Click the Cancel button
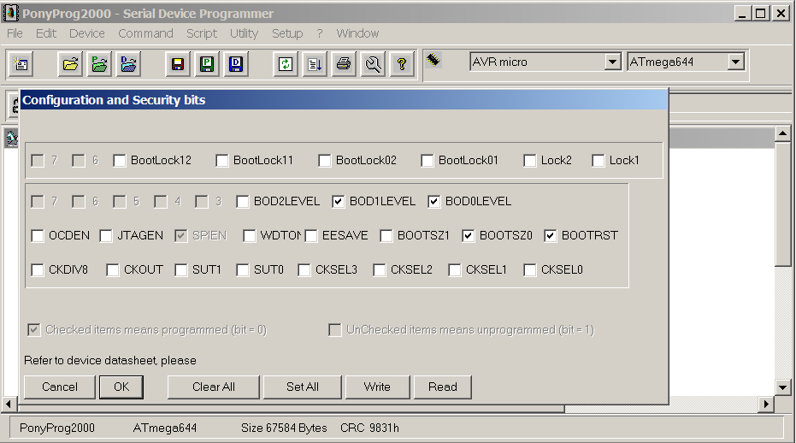 click(x=59, y=387)
